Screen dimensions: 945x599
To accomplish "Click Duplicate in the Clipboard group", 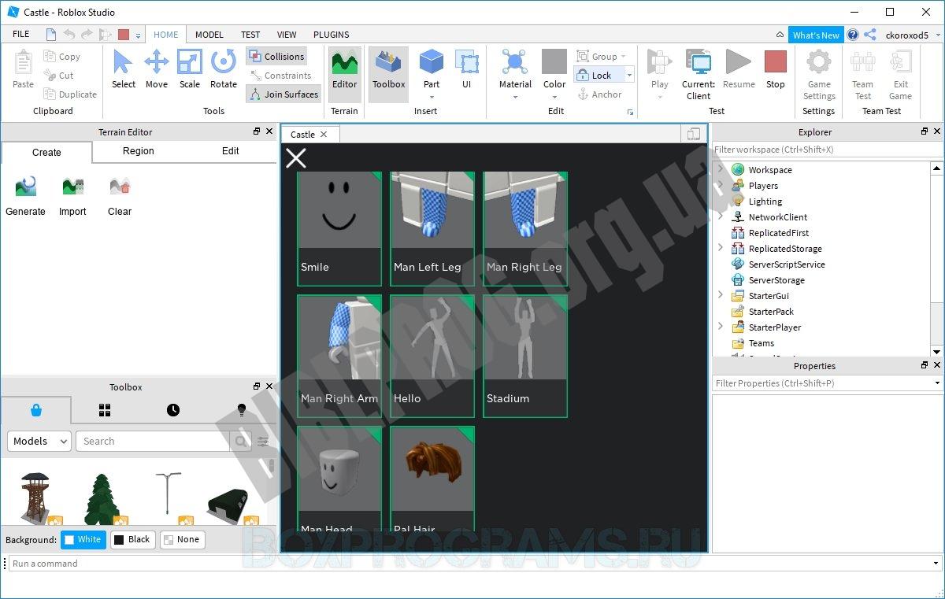I will (x=70, y=94).
